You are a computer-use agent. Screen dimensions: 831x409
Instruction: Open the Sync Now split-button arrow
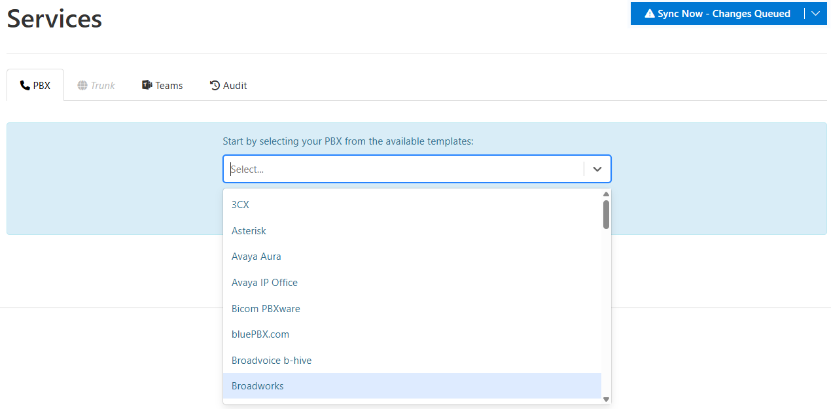click(815, 13)
